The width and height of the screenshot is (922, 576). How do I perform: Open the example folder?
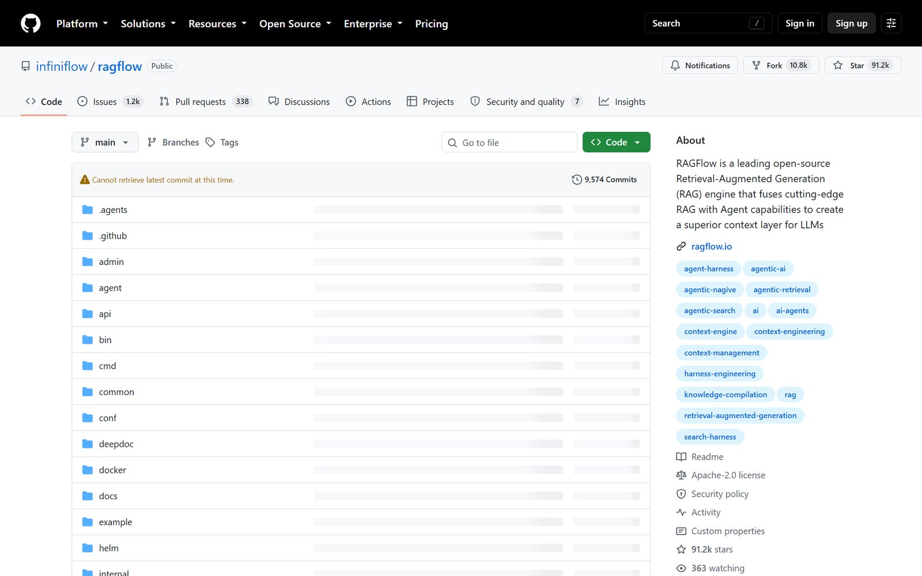point(115,522)
